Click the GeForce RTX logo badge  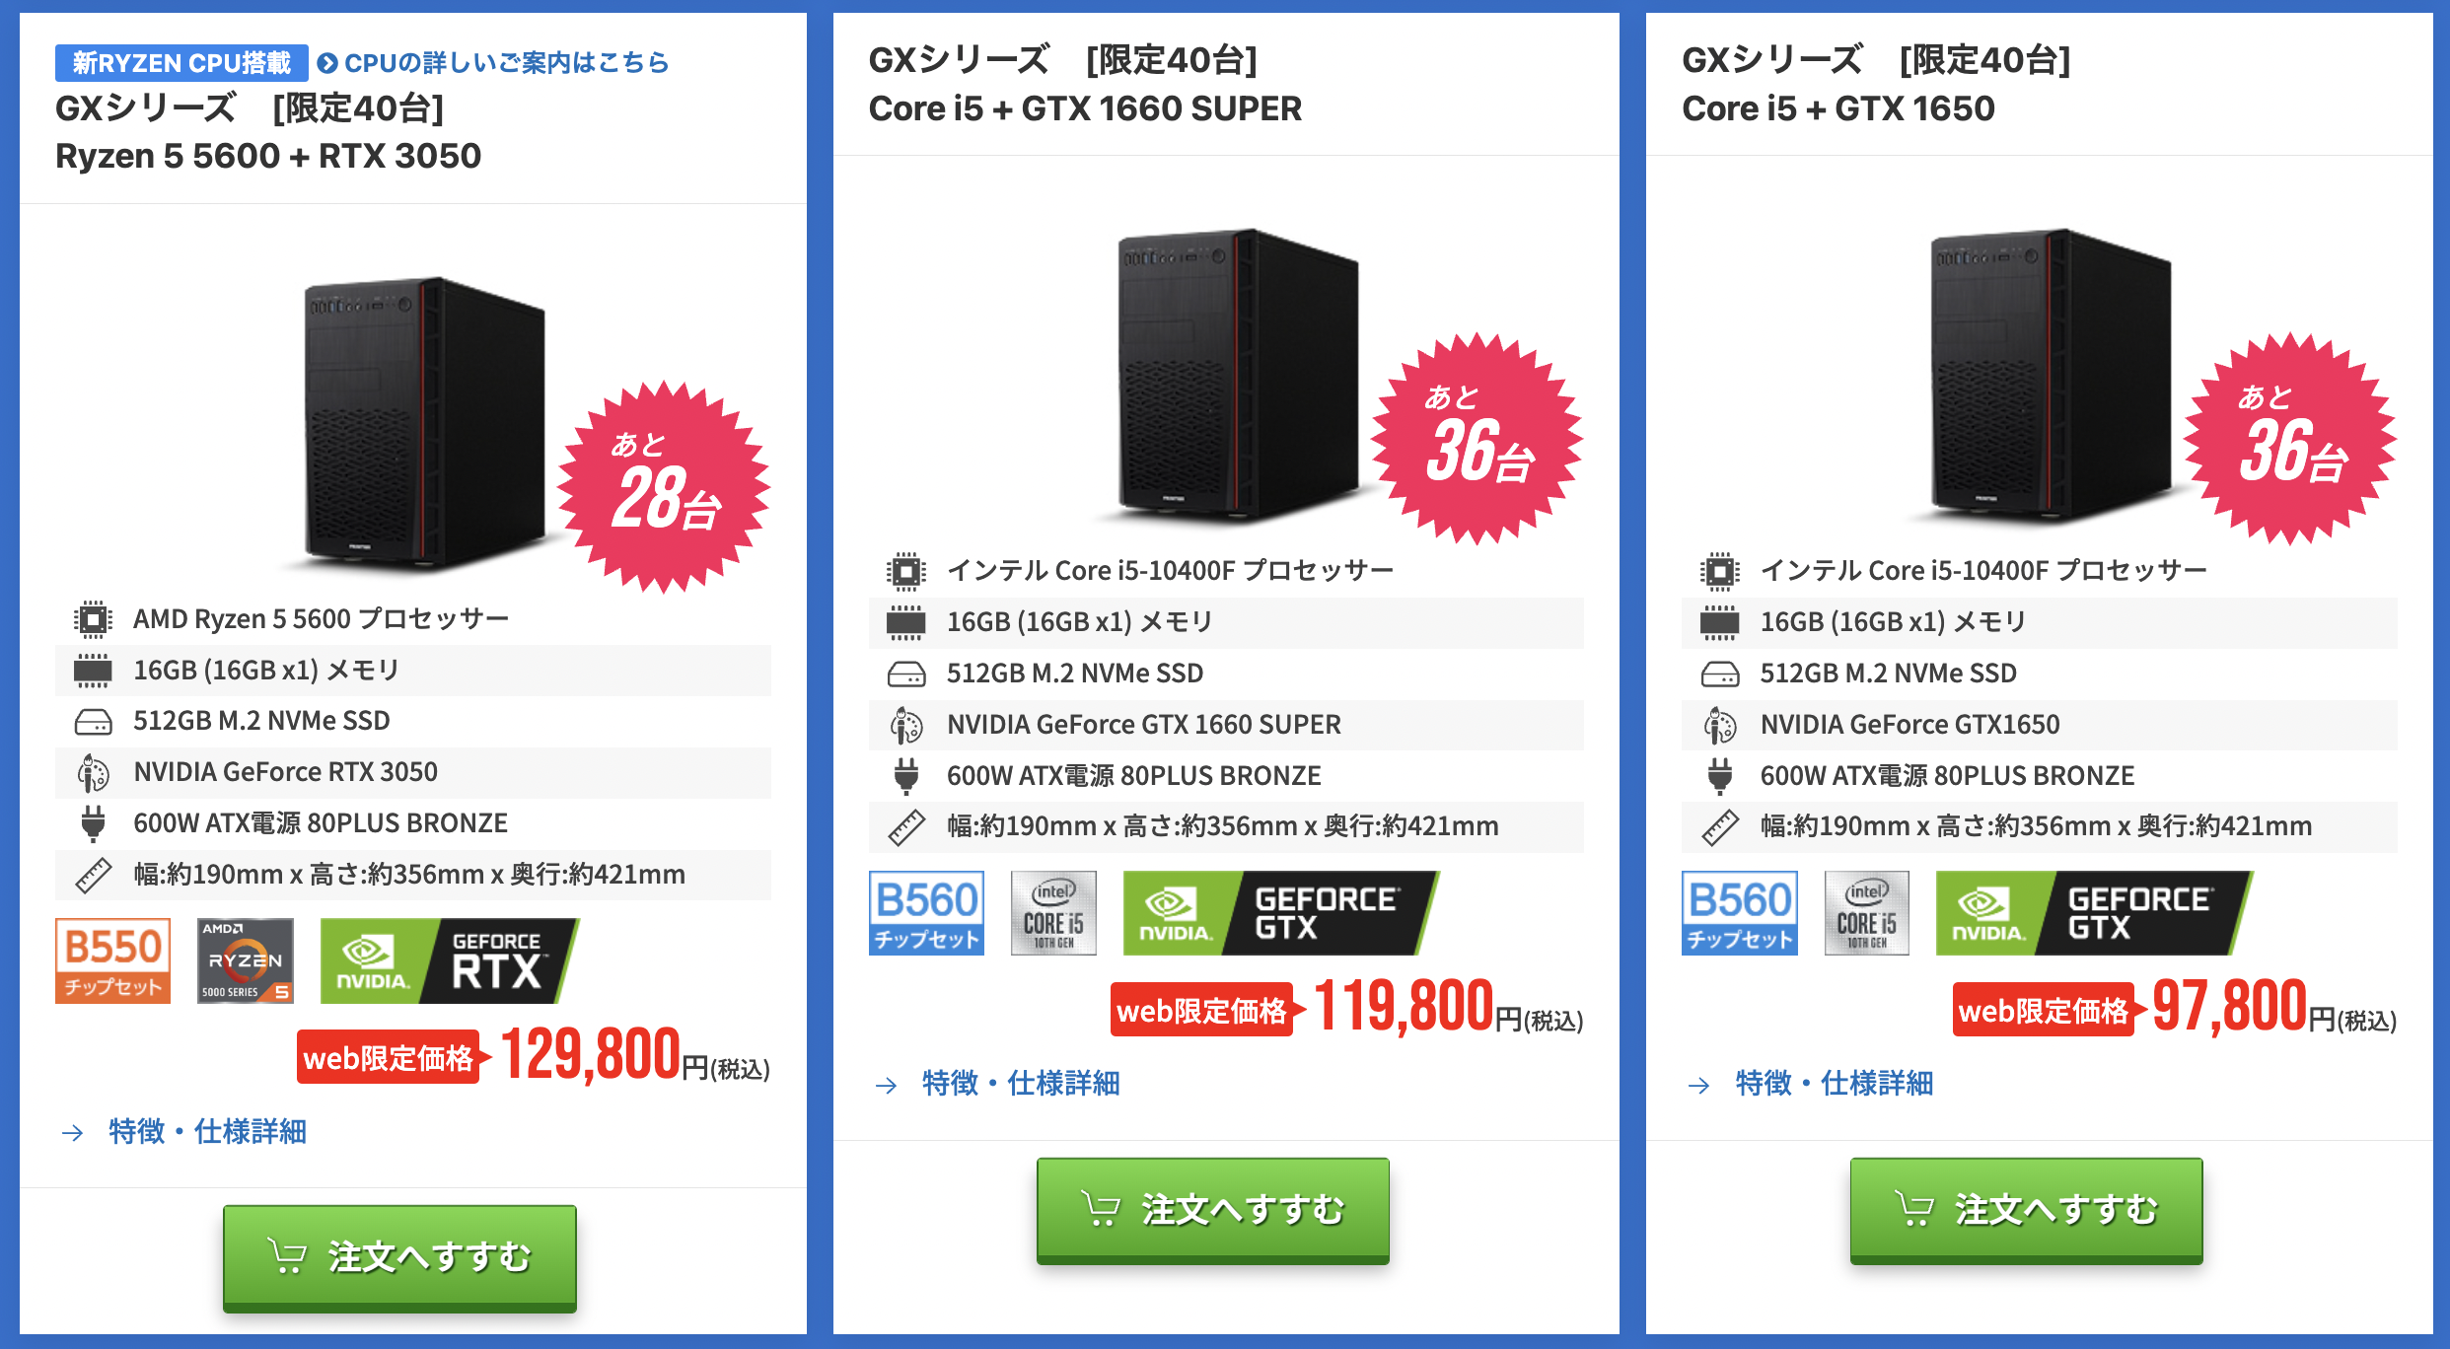coord(450,960)
